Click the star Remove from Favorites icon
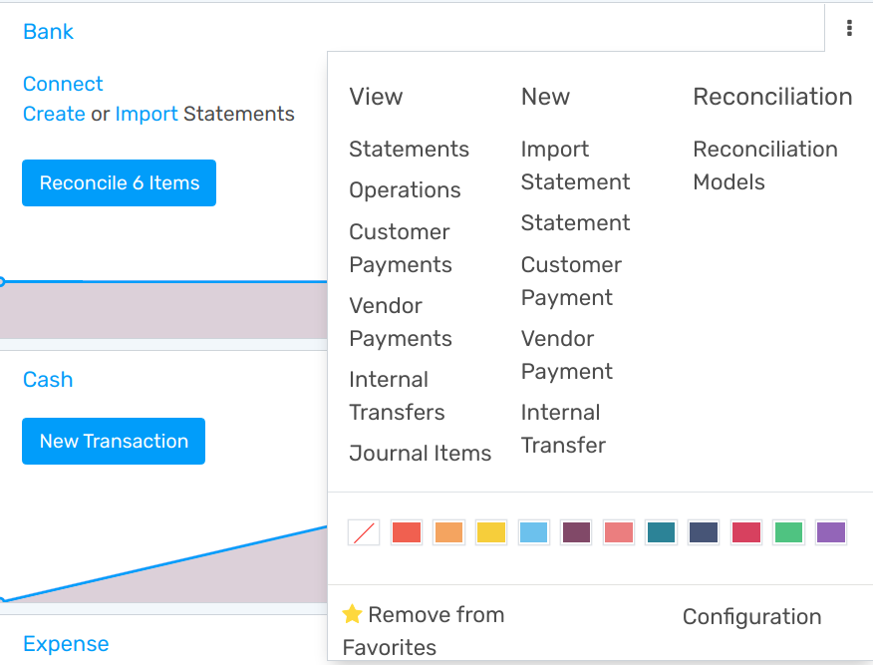The height and width of the screenshot is (665, 873). click(352, 614)
